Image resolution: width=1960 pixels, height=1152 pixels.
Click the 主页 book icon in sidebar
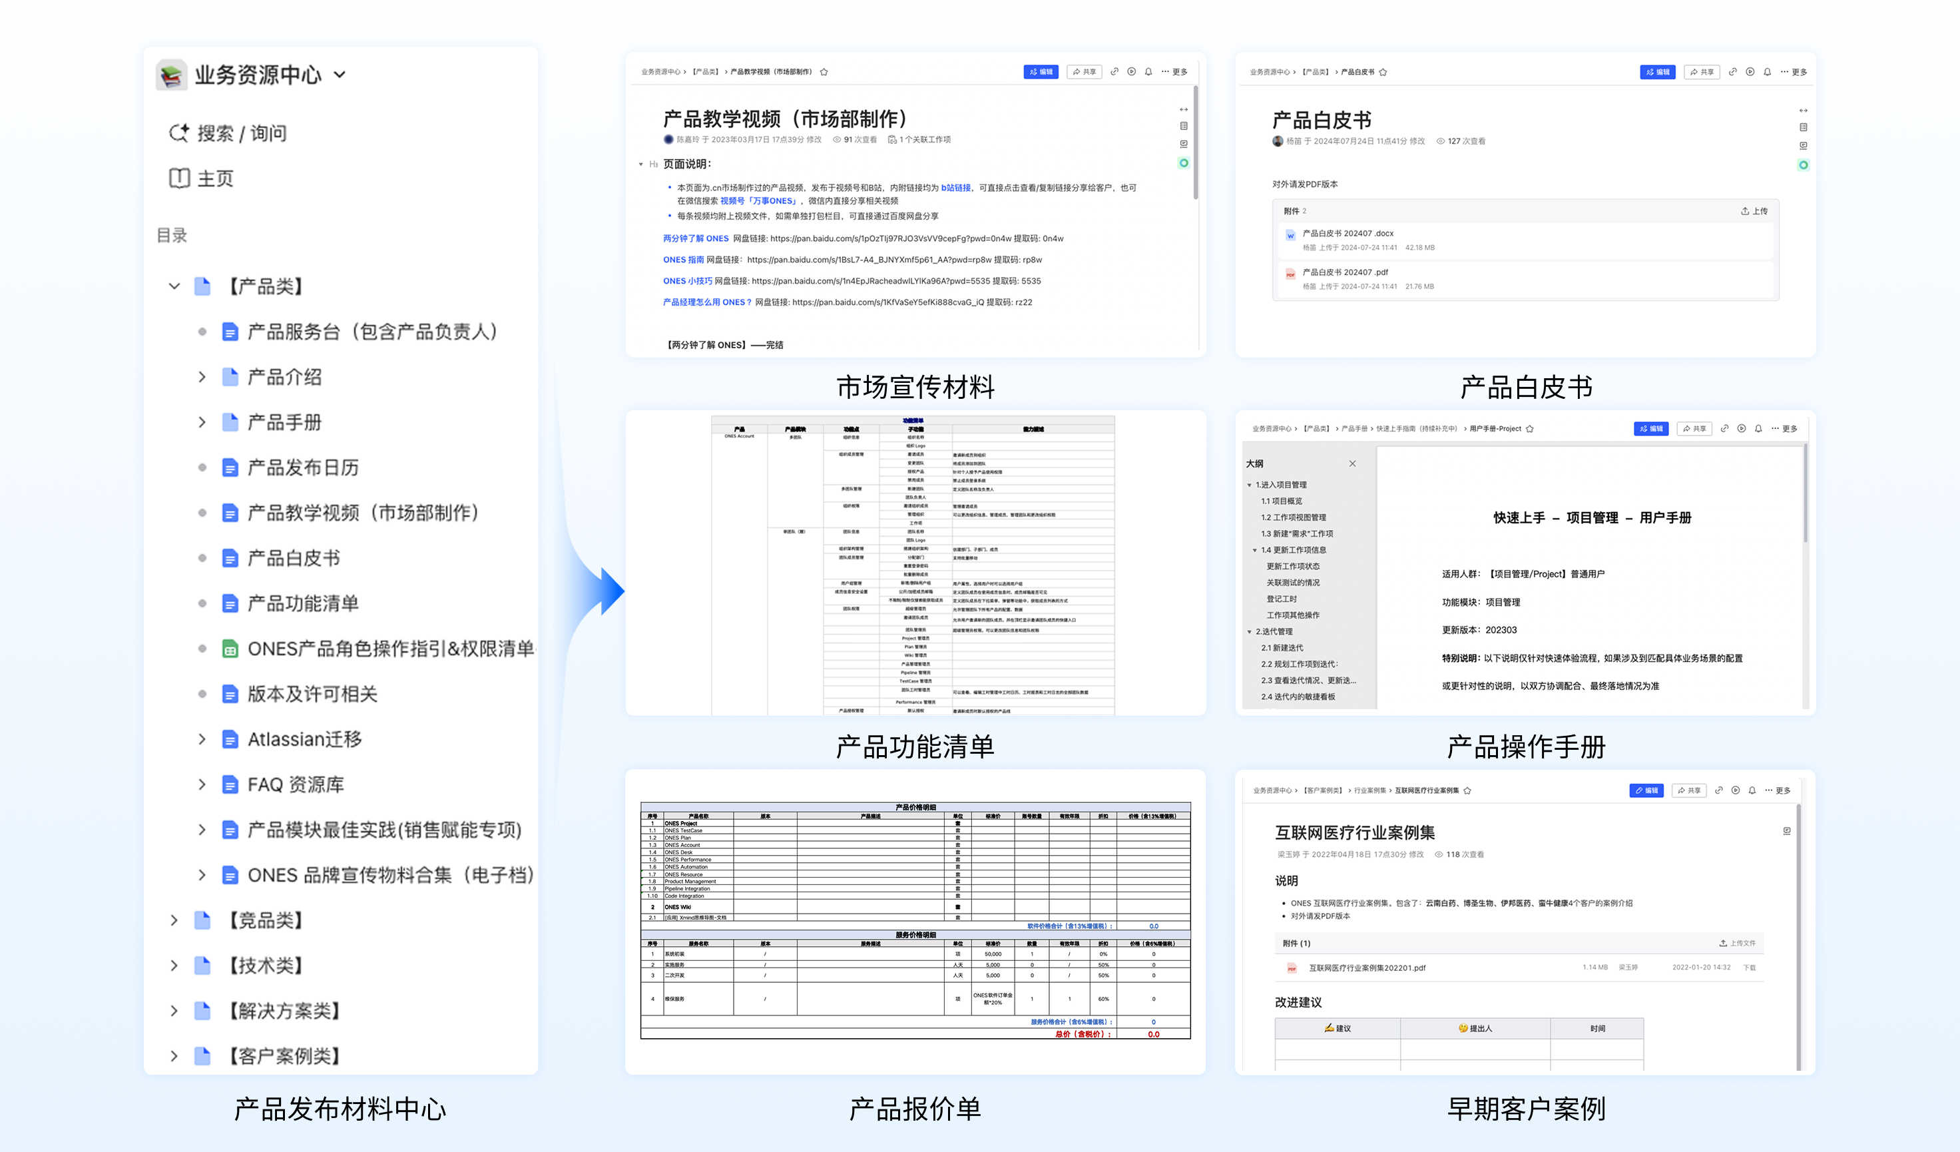179,178
